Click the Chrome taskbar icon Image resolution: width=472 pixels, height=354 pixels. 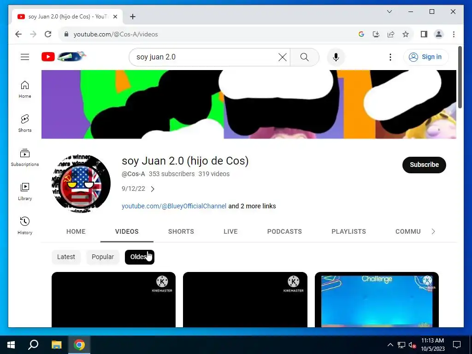point(79,345)
